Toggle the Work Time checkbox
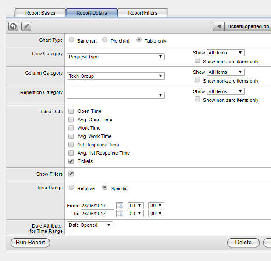The height and width of the screenshot is (261, 271). pos(71,128)
